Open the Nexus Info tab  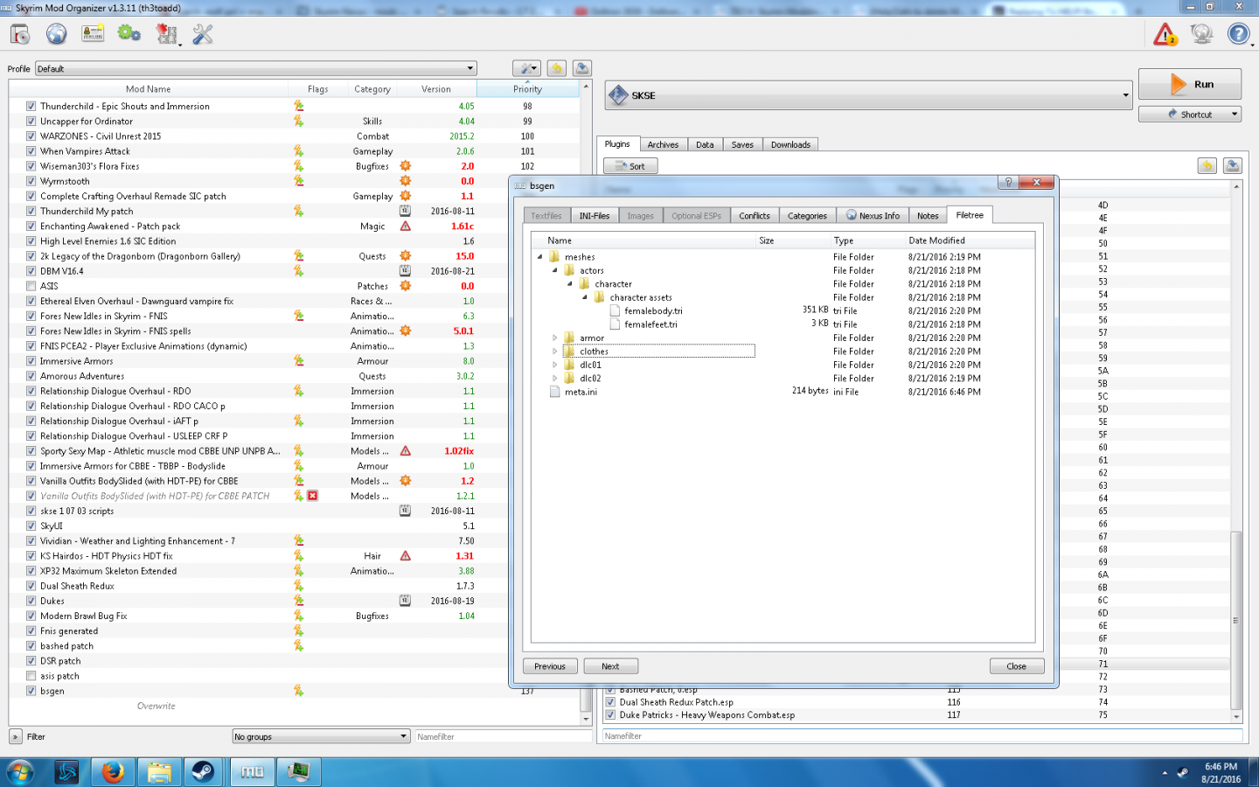point(873,215)
